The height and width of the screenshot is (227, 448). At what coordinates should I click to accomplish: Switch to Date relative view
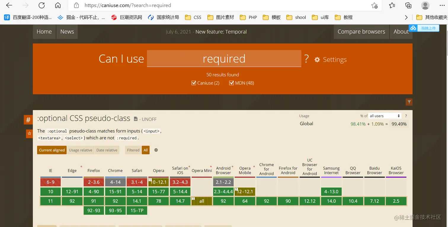107,150
